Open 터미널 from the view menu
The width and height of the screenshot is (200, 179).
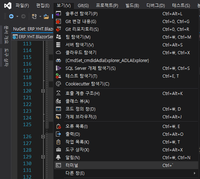point(126,165)
